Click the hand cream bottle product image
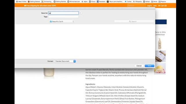 click(49, 73)
